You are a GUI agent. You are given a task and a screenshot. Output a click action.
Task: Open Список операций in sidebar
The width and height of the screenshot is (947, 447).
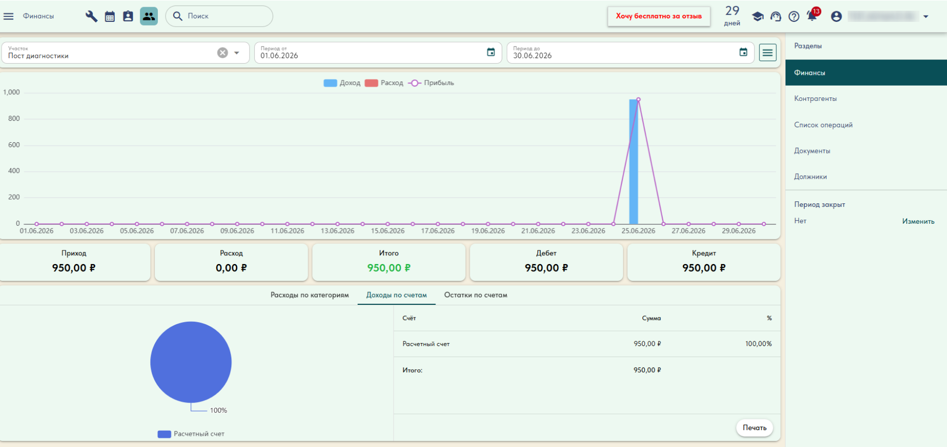pos(866,125)
